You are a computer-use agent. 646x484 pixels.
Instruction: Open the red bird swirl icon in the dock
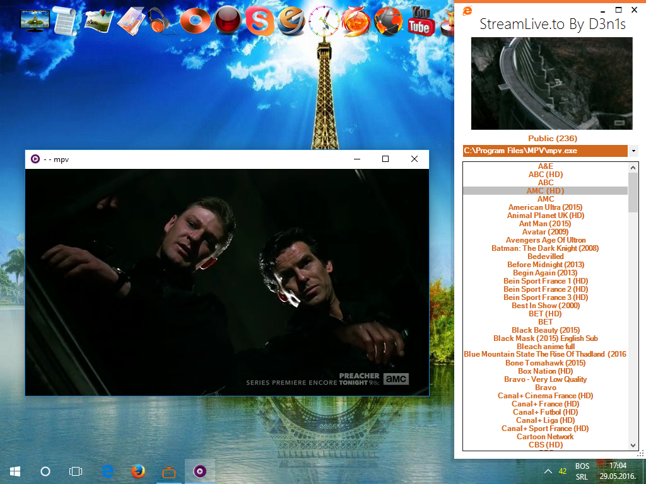click(x=356, y=21)
